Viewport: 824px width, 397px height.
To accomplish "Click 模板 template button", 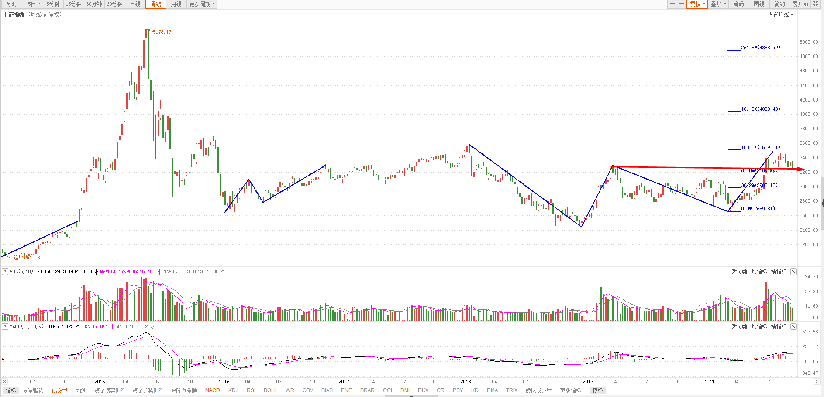I will click(598, 390).
